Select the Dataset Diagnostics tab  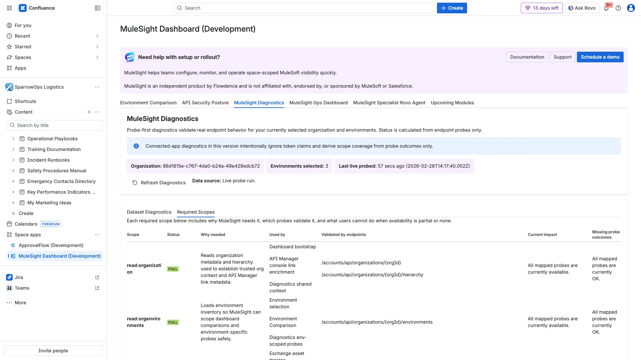[149, 212]
